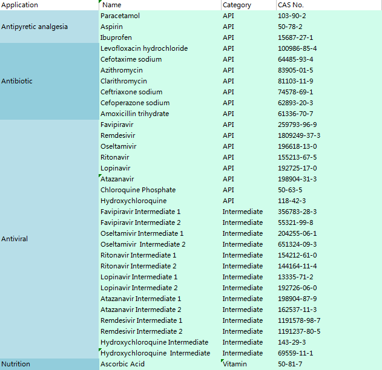Click the Atazanavir cell with comment marker
This screenshot has width=382, height=370.
coord(159,179)
